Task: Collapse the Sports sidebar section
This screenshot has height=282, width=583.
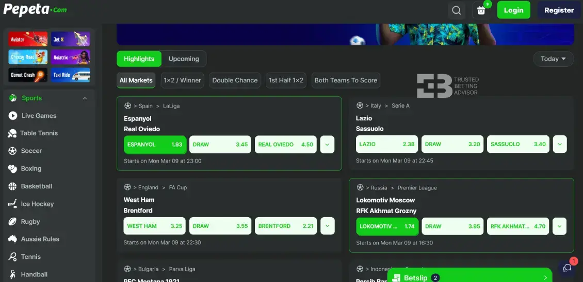Action: point(85,98)
